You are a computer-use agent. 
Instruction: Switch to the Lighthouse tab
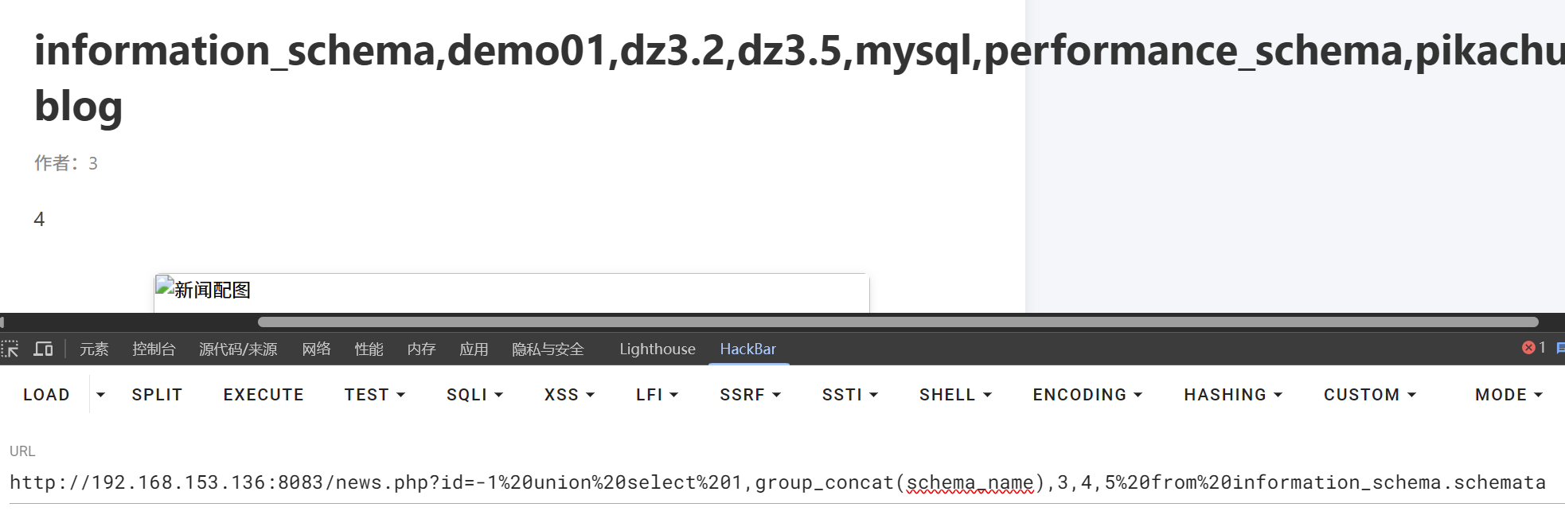[x=658, y=349]
